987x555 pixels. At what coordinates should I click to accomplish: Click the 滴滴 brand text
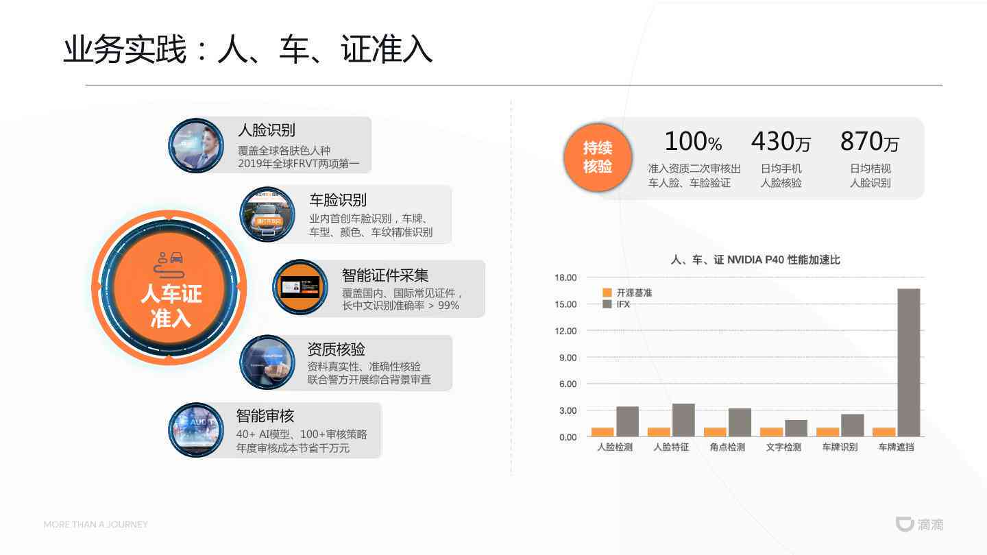pyautogui.click(x=930, y=525)
